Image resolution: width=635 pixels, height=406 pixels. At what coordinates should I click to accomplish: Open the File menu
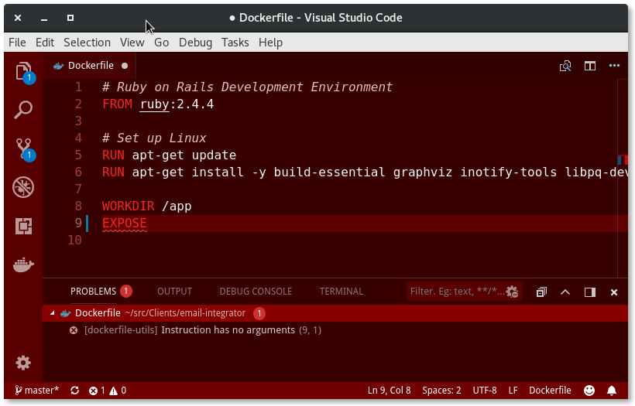click(17, 43)
